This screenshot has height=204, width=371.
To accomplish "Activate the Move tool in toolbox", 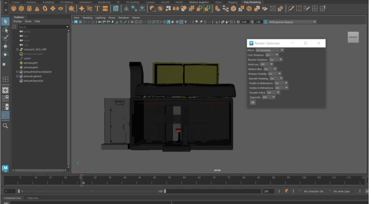I will coord(5,46).
